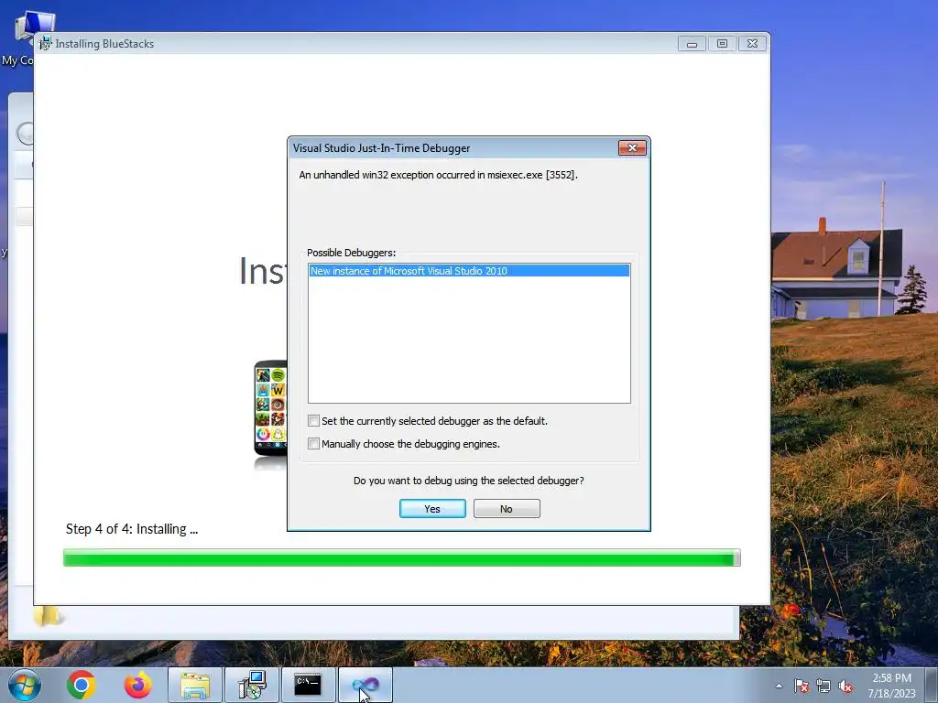938x703 pixels.
Task: Click the unhandled win32 exception message
Action: pos(438,175)
